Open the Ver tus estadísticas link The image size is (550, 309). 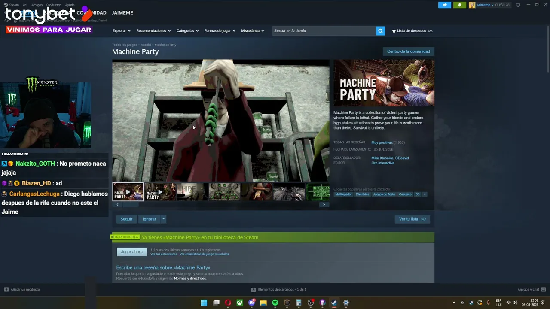pyautogui.click(x=163, y=254)
